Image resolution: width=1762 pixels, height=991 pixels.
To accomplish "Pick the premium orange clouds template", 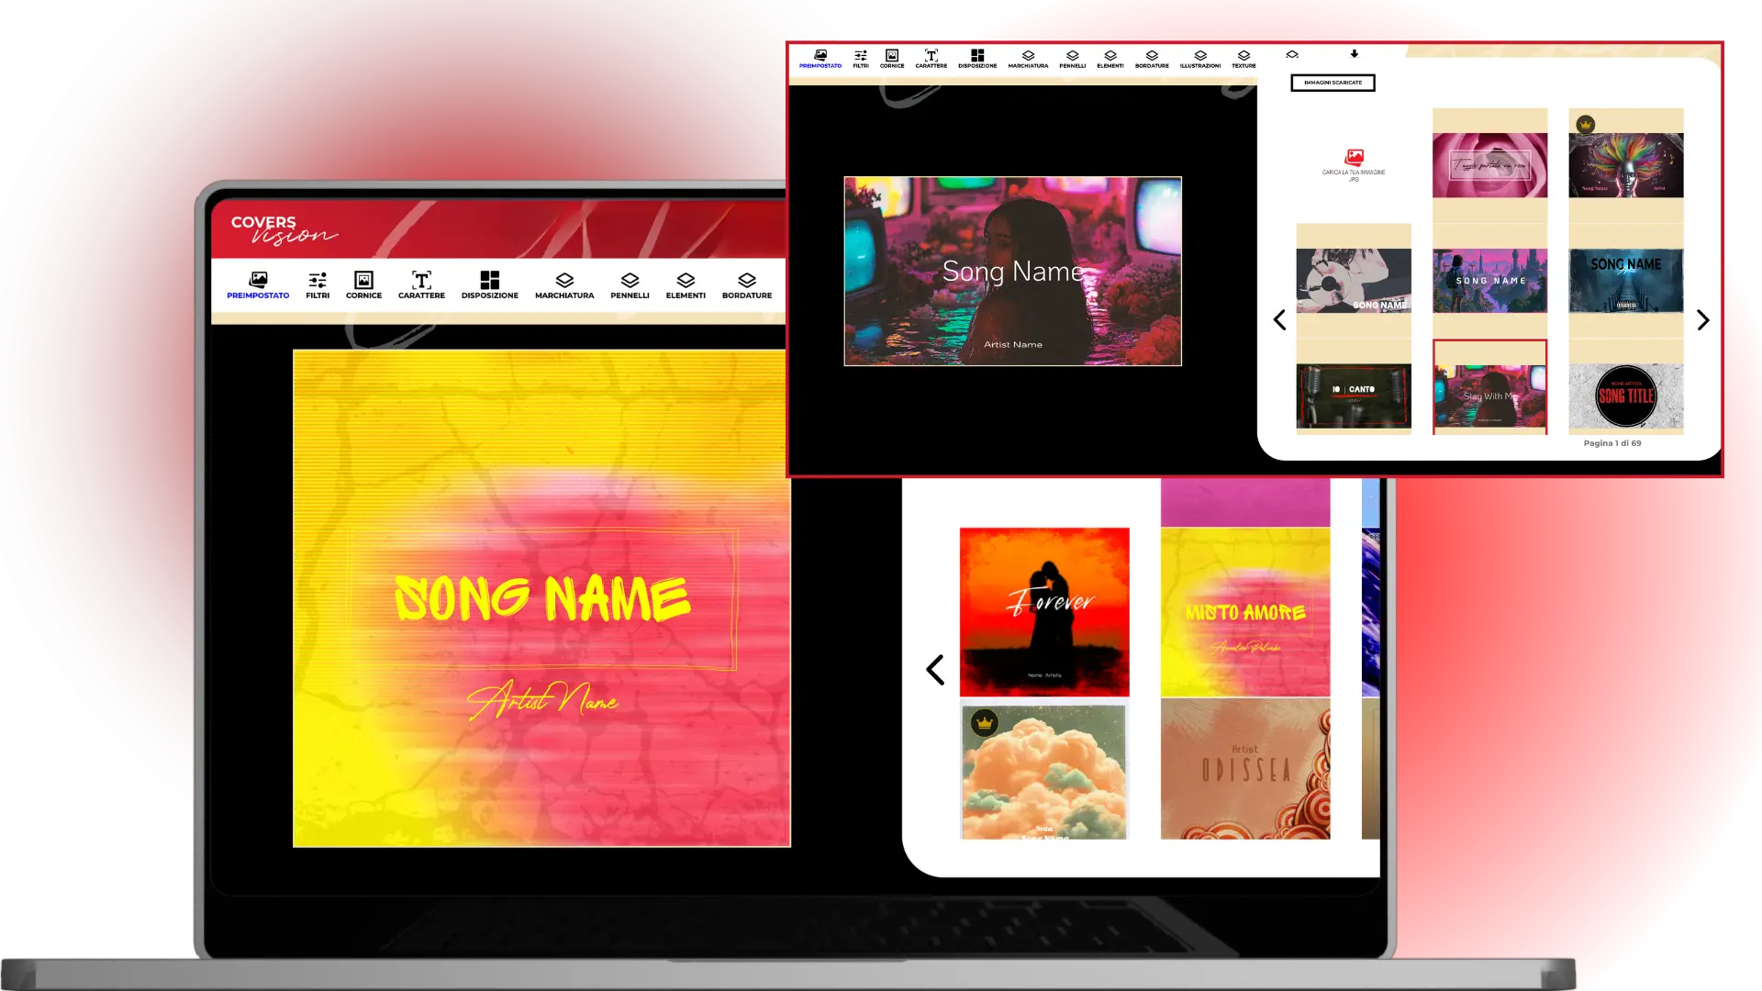I will pyautogui.click(x=1044, y=771).
